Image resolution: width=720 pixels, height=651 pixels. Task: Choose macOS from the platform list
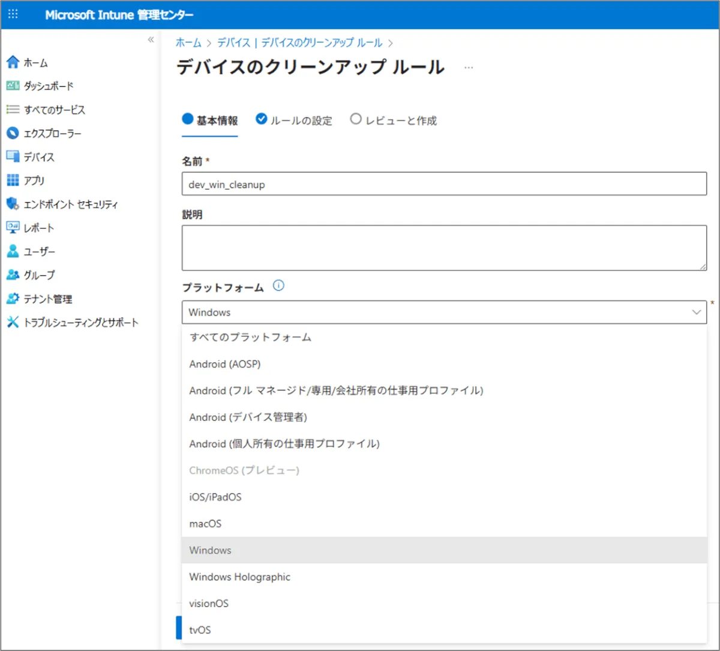tap(205, 524)
